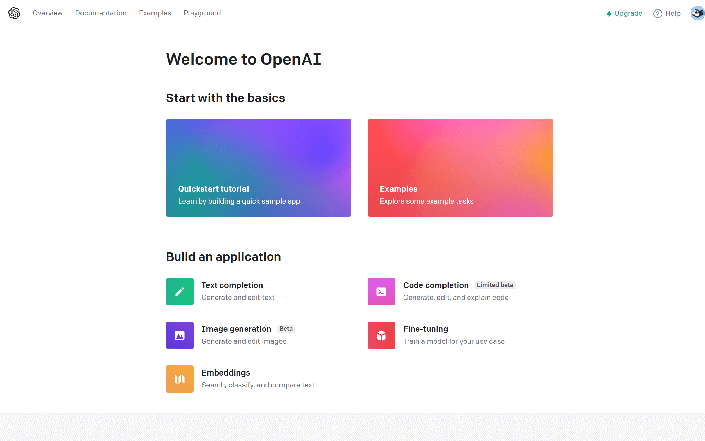
Task: Go to the Overview tab
Action: (x=48, y=13)
